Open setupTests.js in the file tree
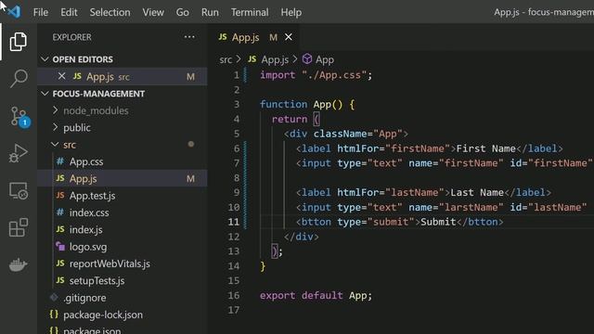This screenshot has height=334, width=594. 97,281
